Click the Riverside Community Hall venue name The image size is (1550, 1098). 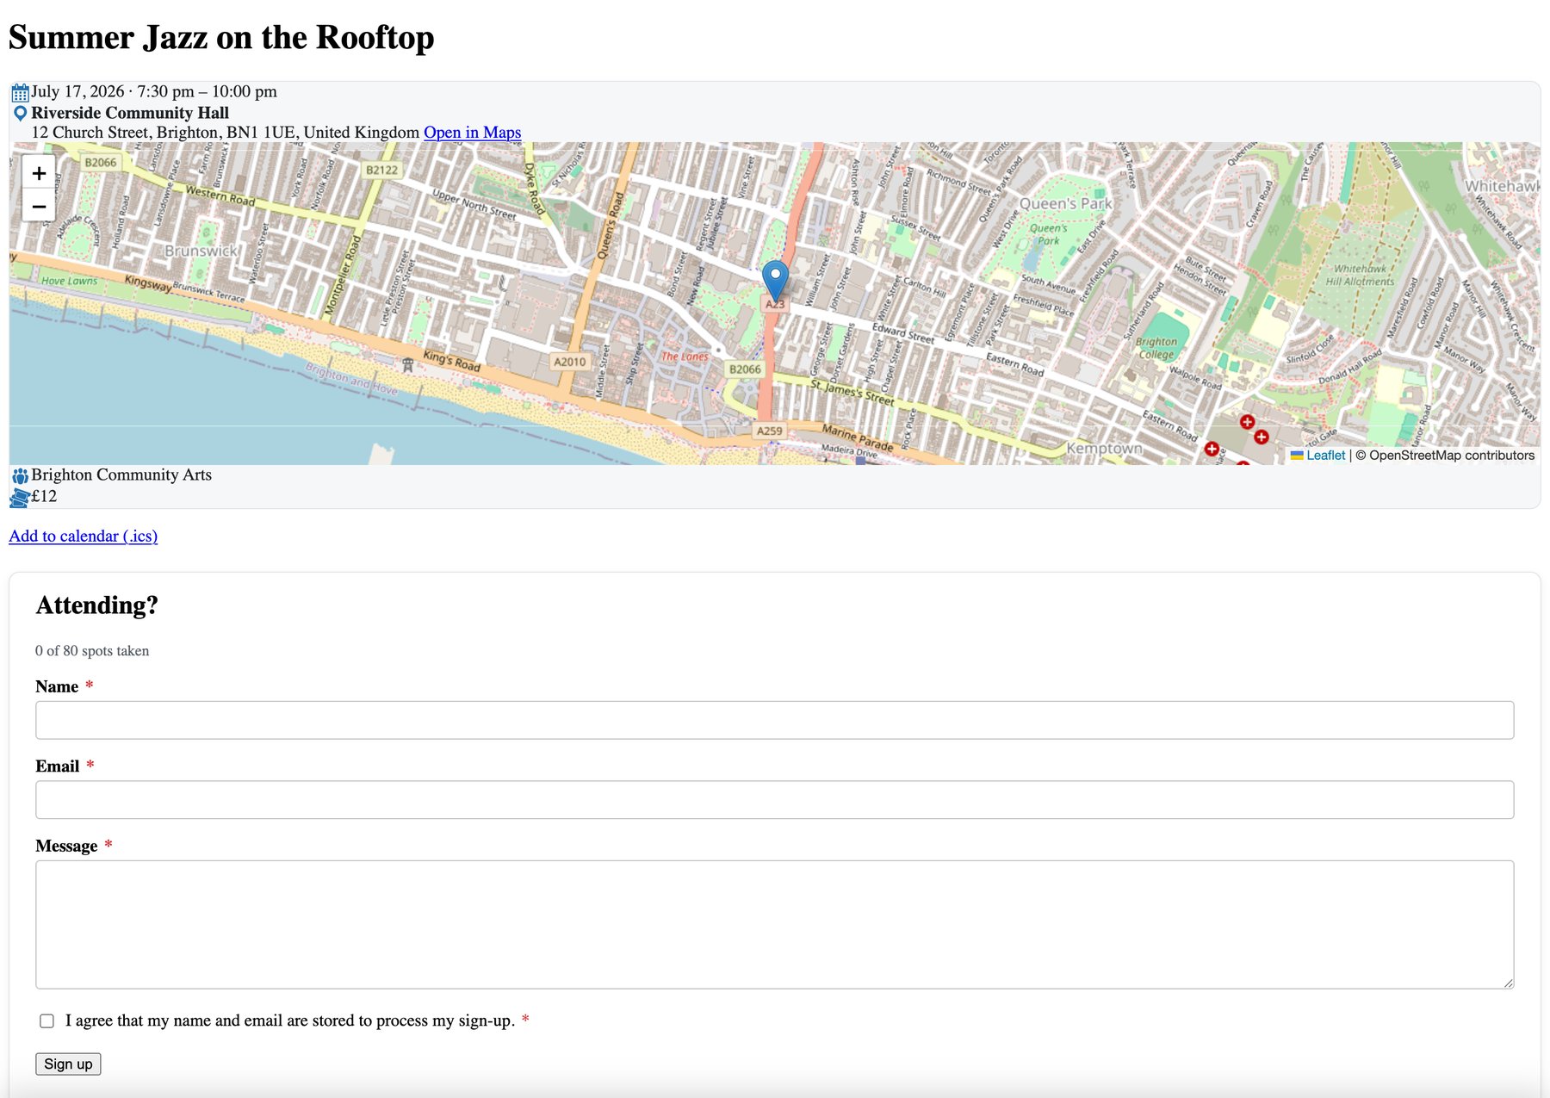(x=130, y=113)
